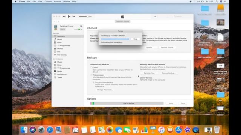Viewport: 241px width, 135px height.
Task: Open Launchpad from the Dock
Action: click(x=41, y=130)
